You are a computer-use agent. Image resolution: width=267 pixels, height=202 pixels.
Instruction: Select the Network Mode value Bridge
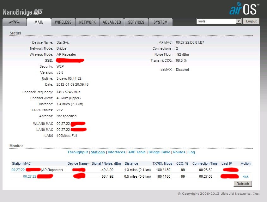[61, 49]
